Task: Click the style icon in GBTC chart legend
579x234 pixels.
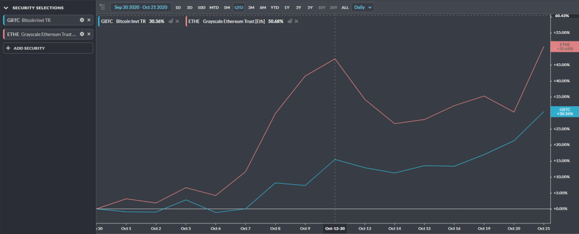Action: 170,21
